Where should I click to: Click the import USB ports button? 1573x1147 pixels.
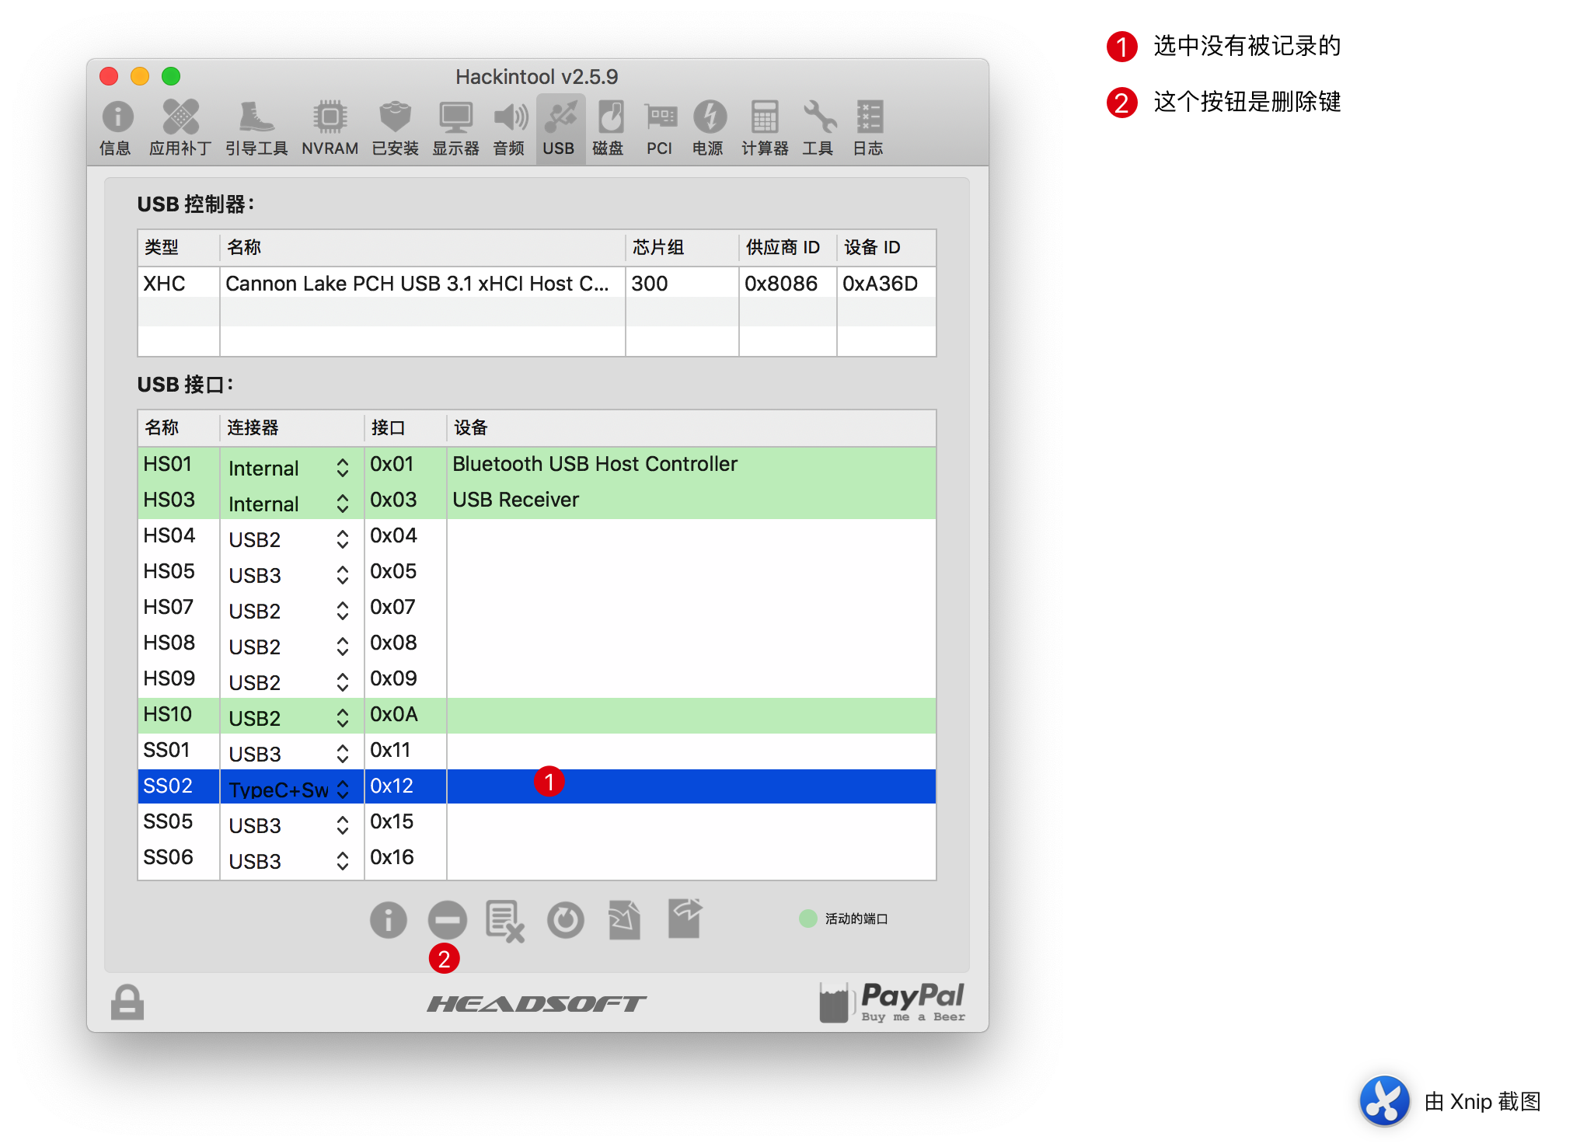[625, 920]
